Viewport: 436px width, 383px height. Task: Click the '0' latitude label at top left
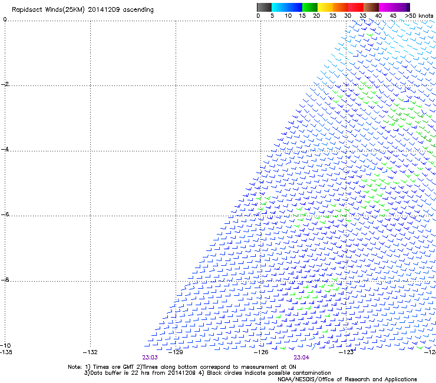tap(5, 19)
